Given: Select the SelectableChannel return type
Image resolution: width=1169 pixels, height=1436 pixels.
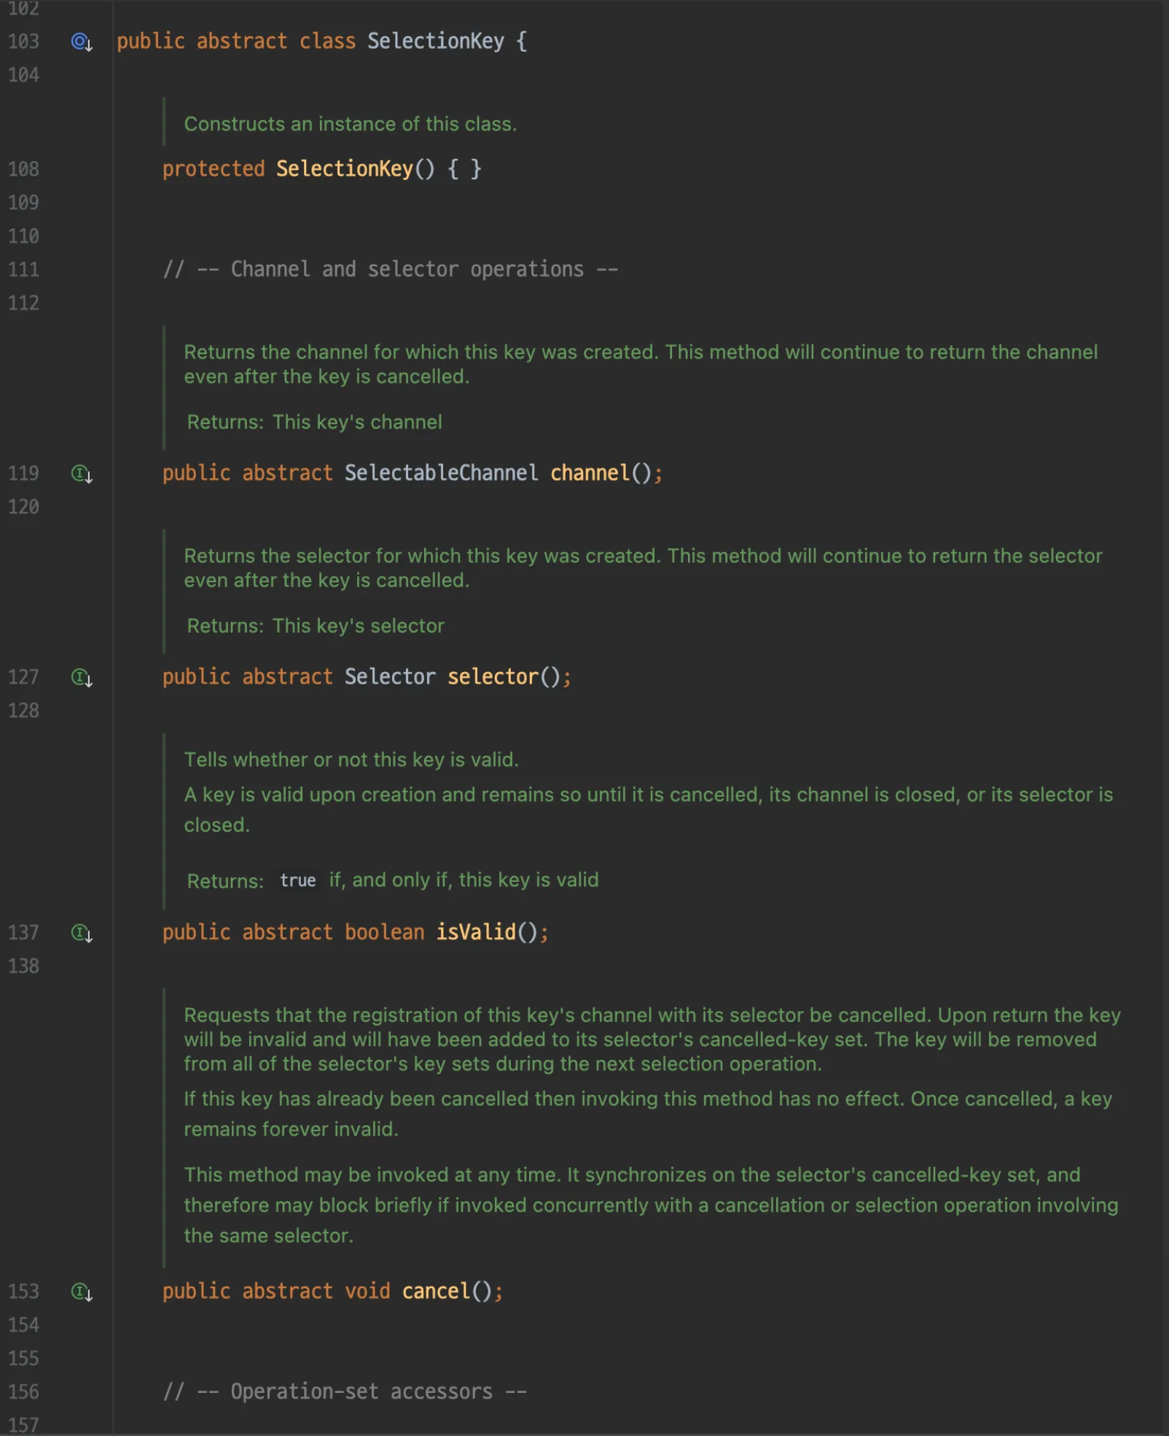Looking at the screenshot, I should [441, 473].
